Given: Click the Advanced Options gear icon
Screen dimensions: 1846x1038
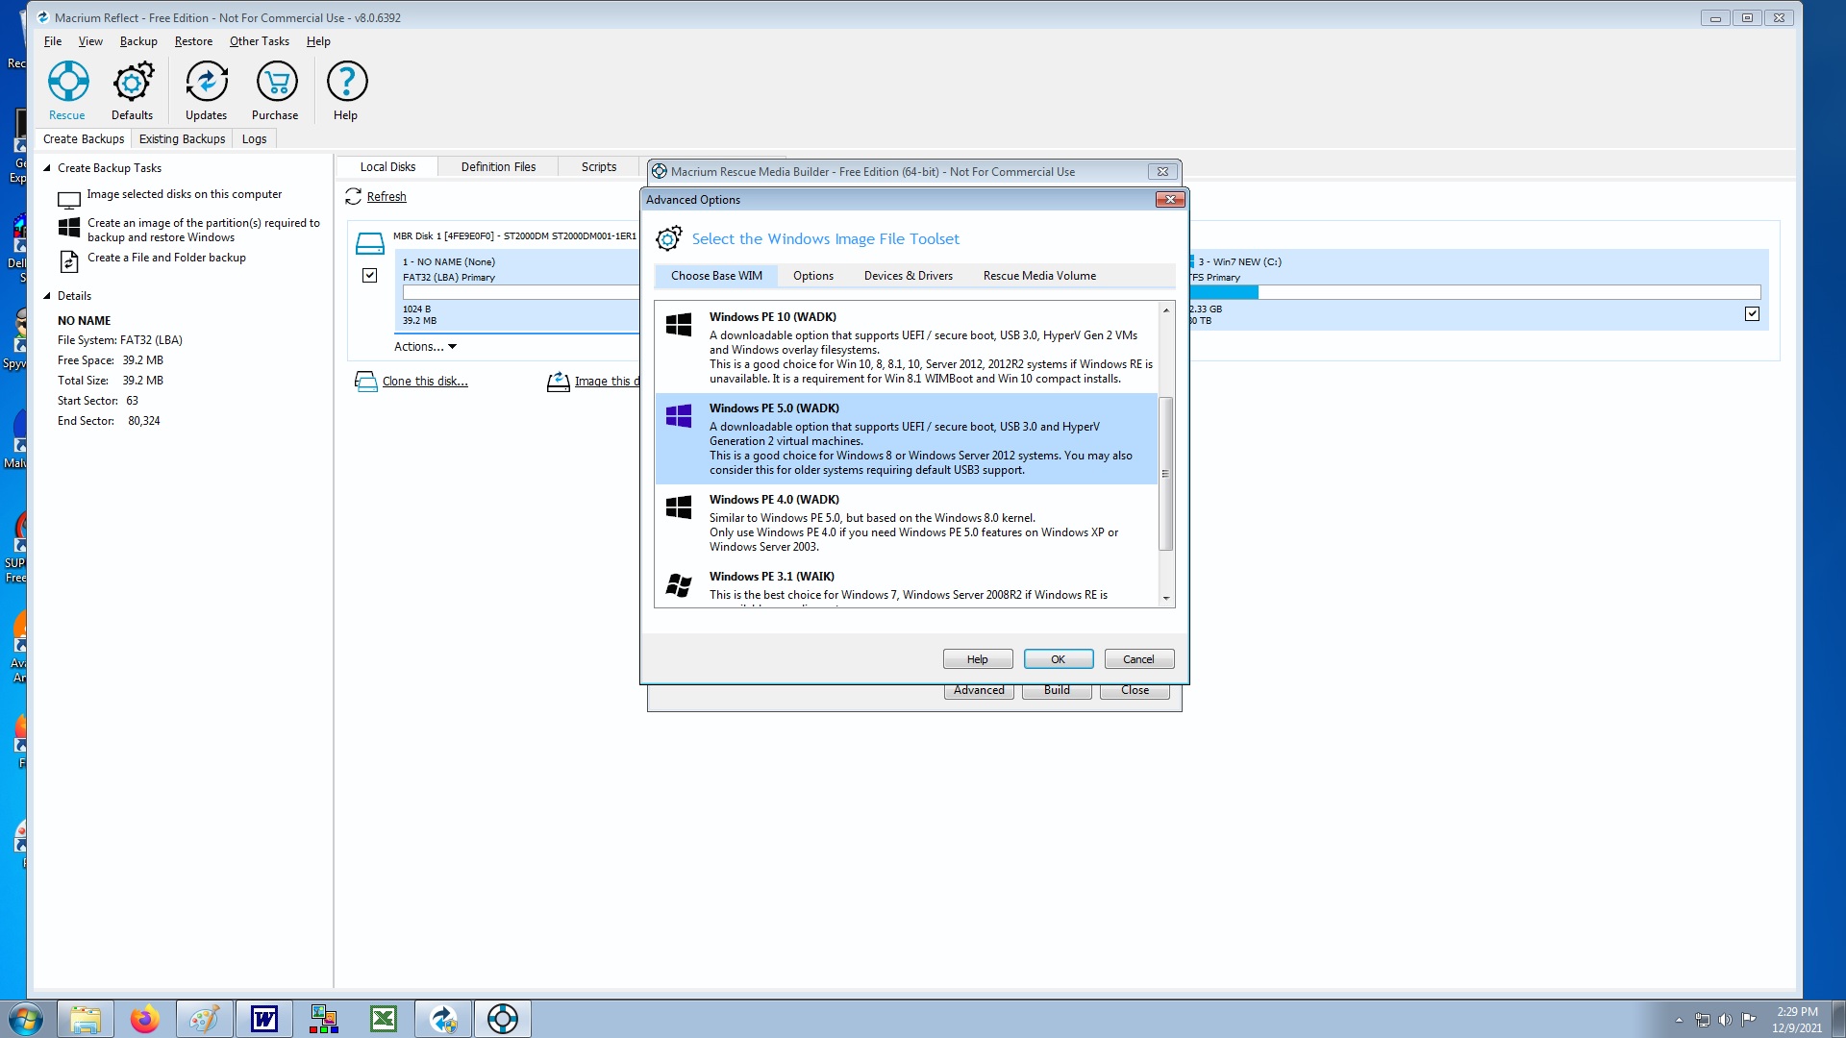Looking at the screenshot, I should [x=669, y=238].
